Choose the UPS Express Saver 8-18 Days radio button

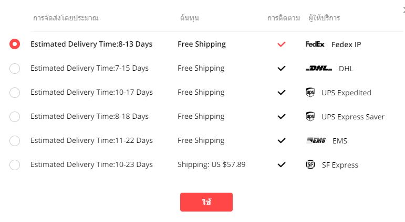click(x=15, y=117)
